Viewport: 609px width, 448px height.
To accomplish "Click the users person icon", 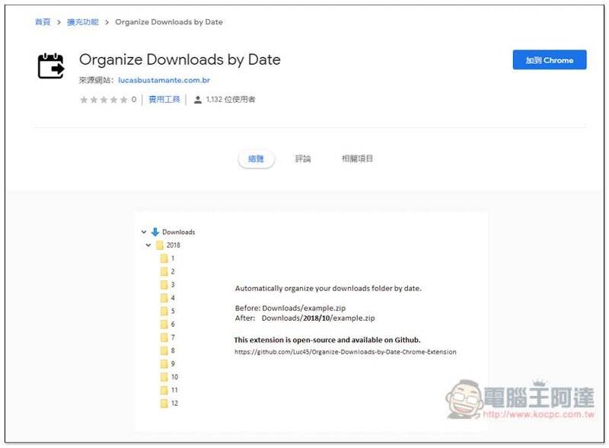I will pyautogui.click(x=198, y=100).
